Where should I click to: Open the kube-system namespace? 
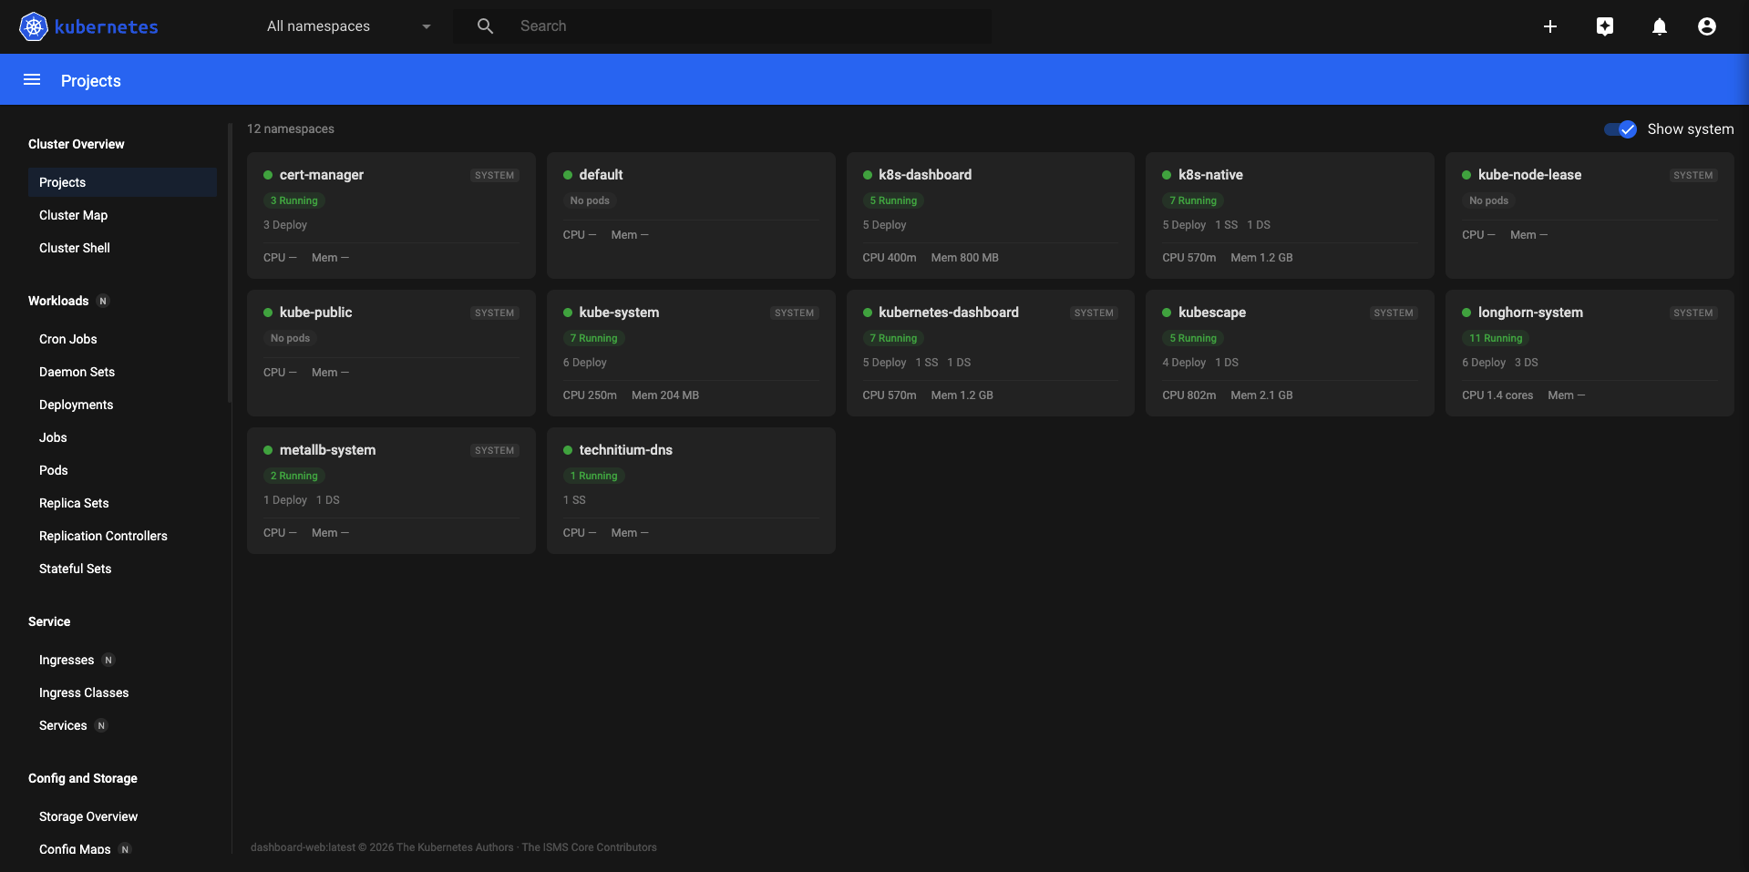click(x=691, y=353)
